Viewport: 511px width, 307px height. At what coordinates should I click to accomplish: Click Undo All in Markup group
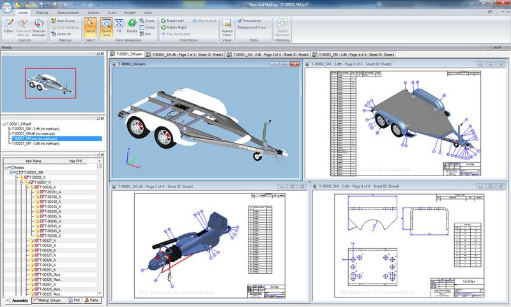coord(61,34)
